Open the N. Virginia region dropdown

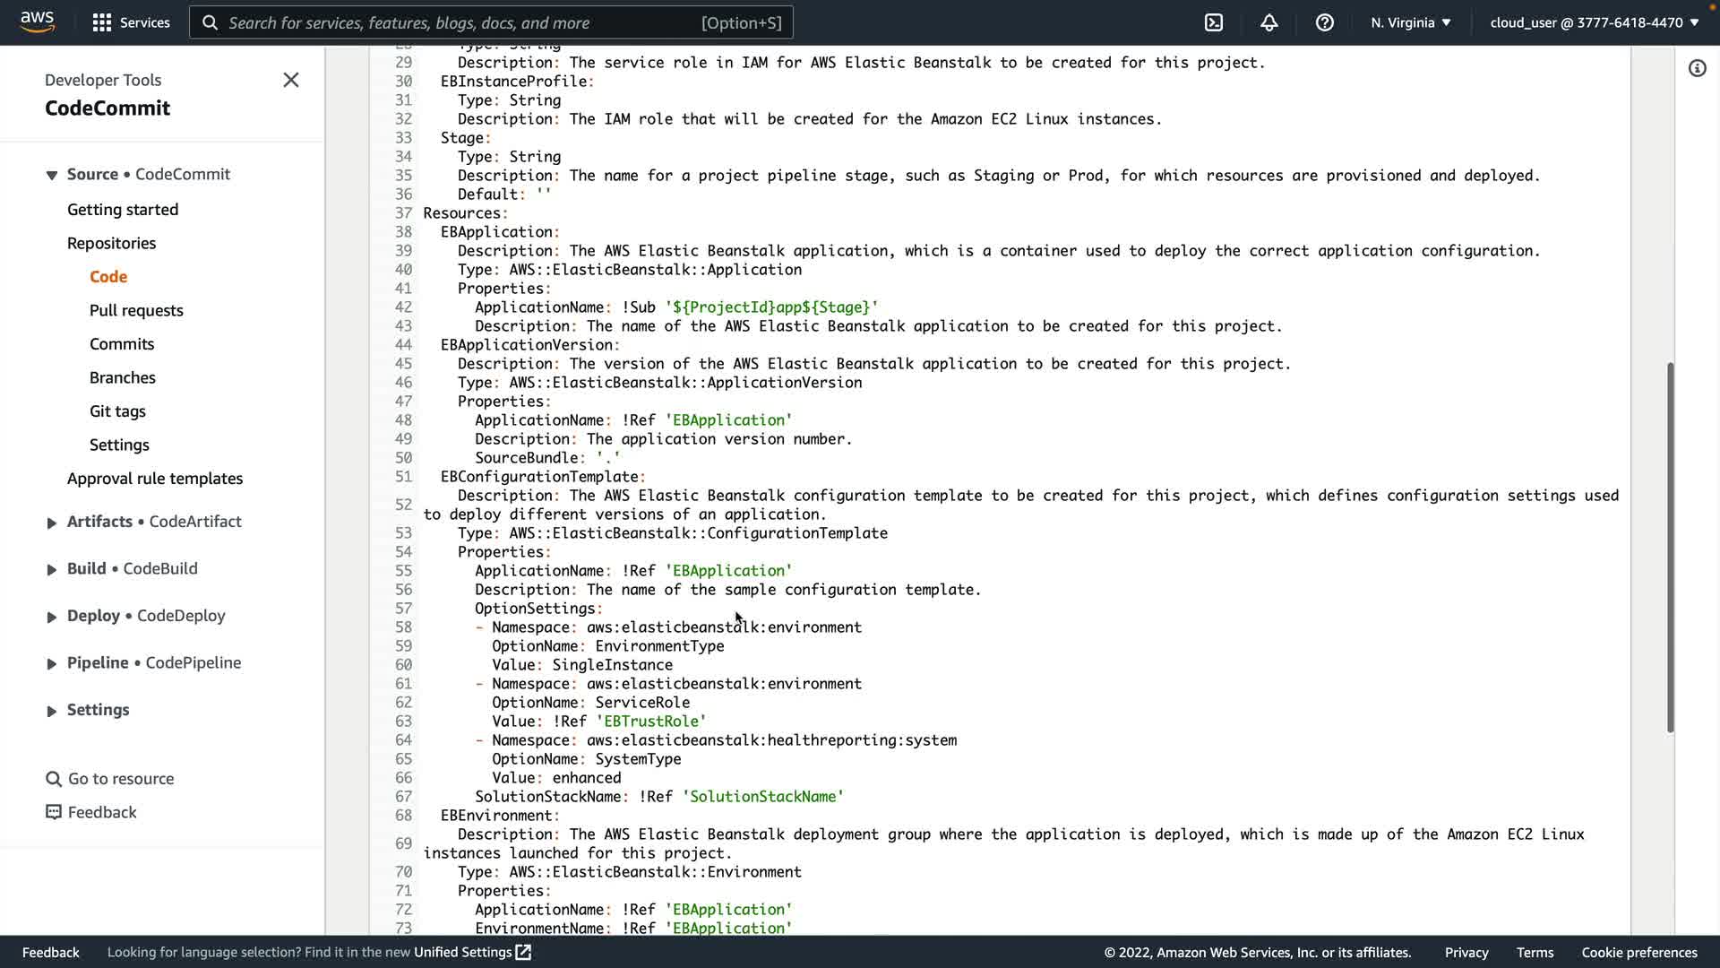point(1410,22)
